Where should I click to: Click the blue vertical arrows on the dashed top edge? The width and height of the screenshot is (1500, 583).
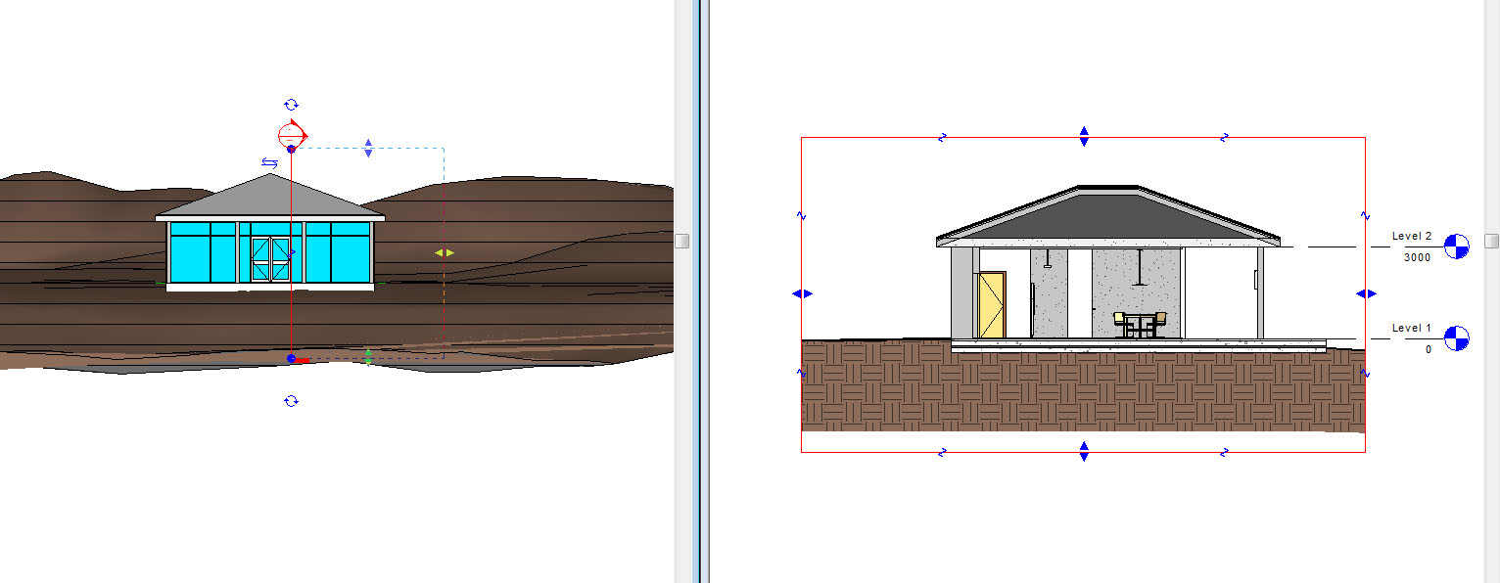coord(368,148)
